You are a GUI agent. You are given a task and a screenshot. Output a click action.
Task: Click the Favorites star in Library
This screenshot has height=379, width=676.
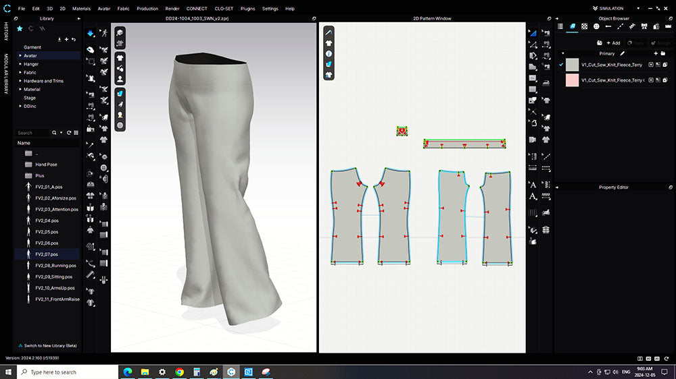coord(20,29)
